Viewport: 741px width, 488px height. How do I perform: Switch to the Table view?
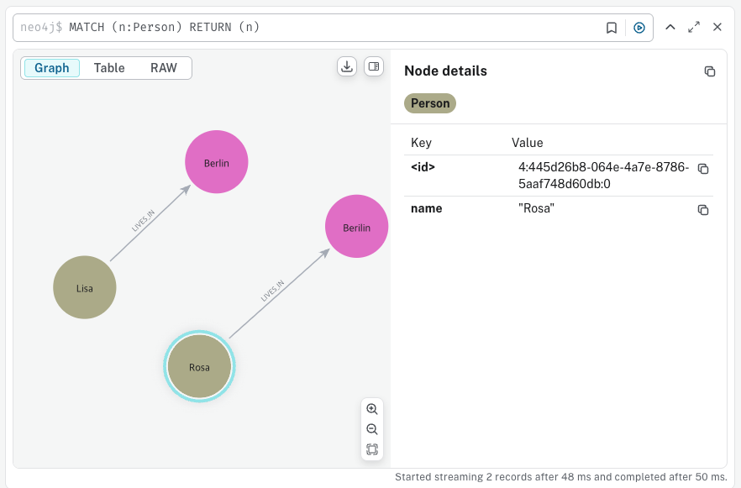pos(109,68)
